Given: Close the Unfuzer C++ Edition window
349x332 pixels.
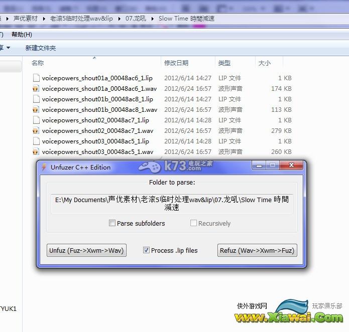Looking at the screenshot, I should [x=291, y=165].
